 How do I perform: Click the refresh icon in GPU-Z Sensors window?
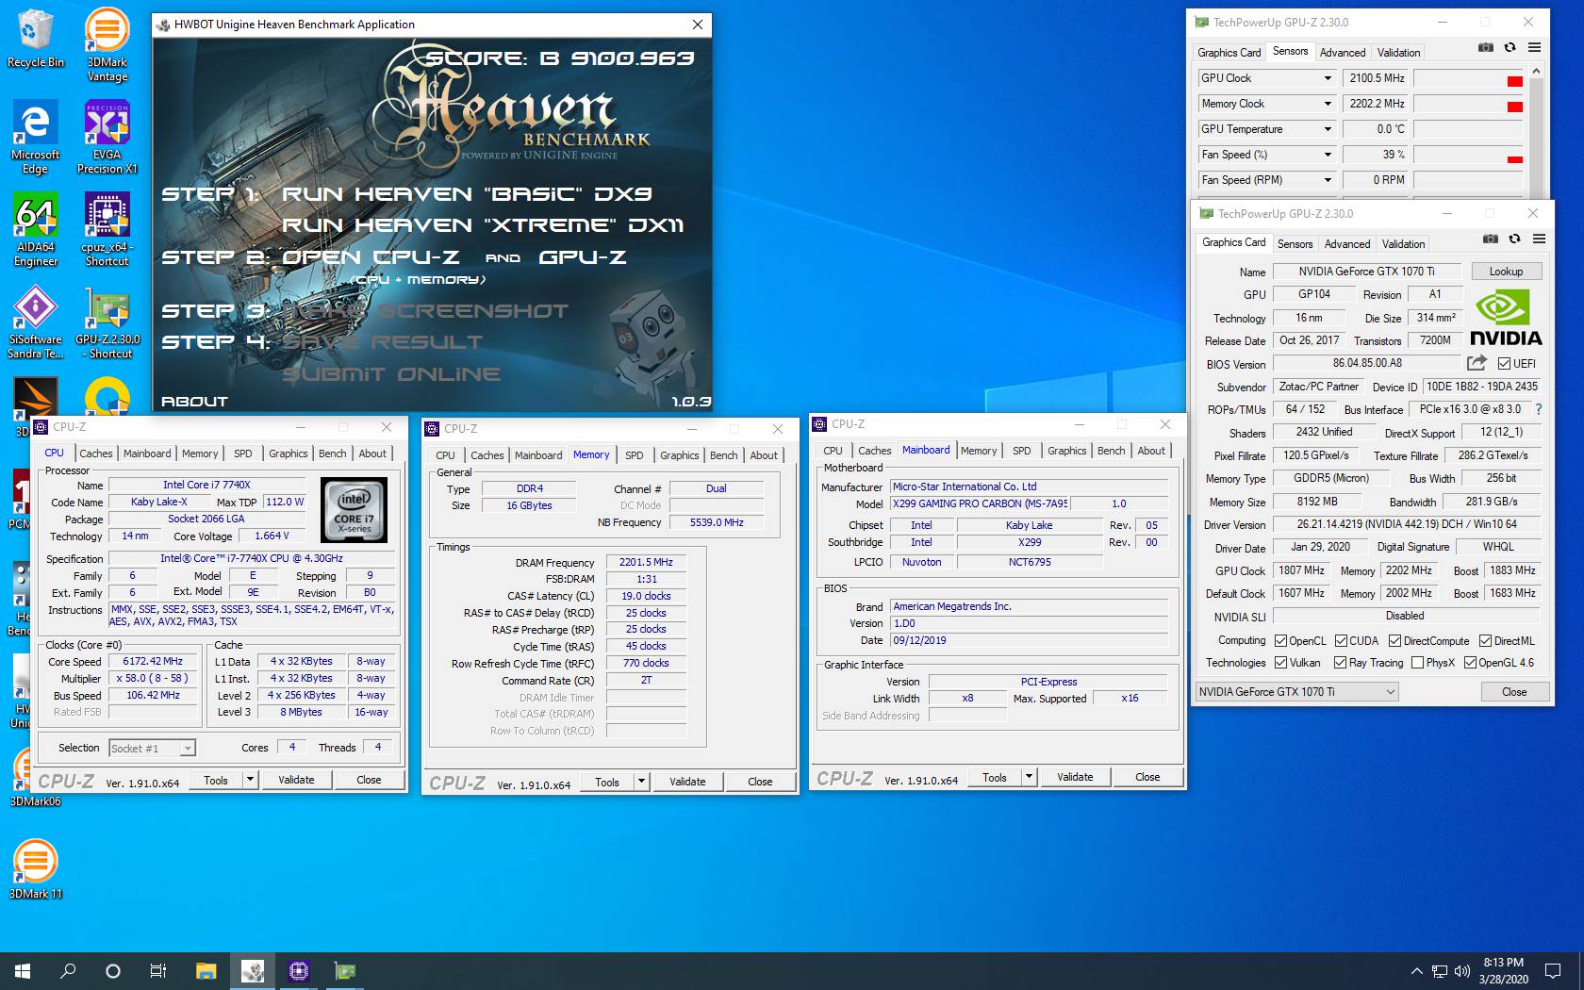tap(1510, 48)
